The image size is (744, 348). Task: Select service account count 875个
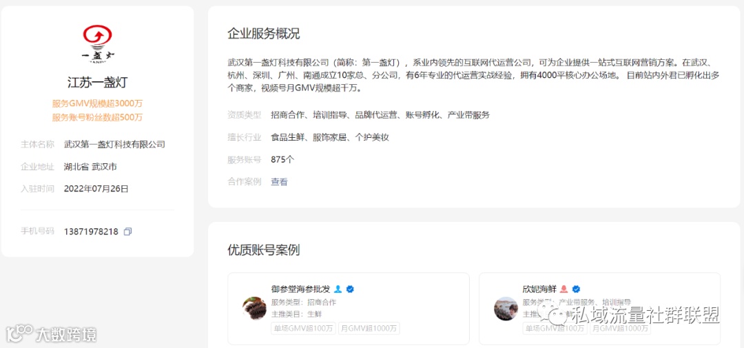click(282, 159)
